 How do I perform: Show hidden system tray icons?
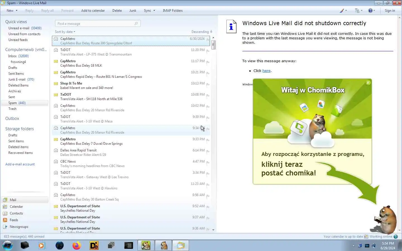[x=353, y=246]
